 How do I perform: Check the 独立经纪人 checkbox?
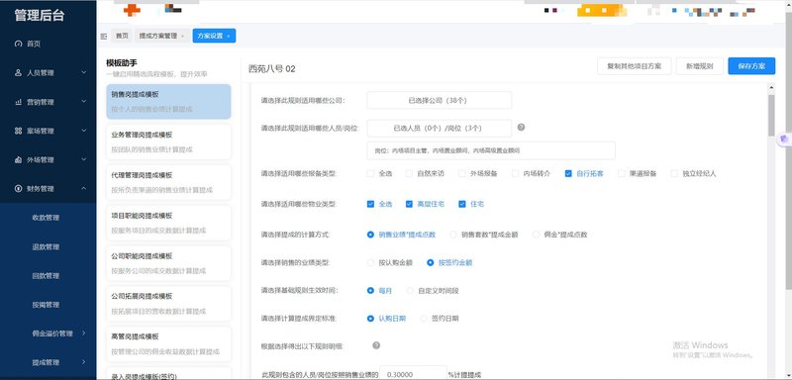click(674, 173)
